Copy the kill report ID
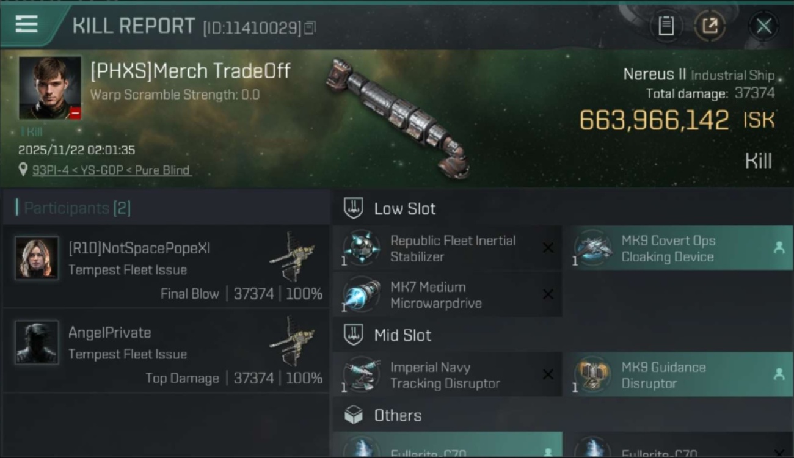Image resolution: width=794 pixels, height=458 pixels. click(x=310, y=28)
